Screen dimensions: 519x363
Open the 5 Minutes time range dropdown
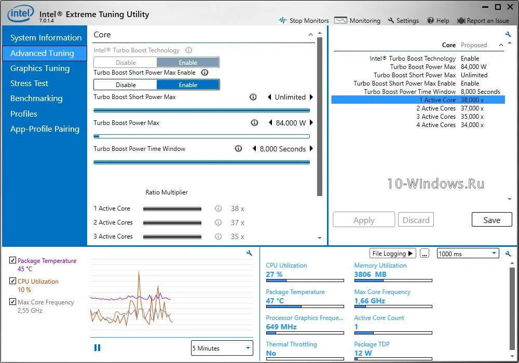(x=222, y=348)
